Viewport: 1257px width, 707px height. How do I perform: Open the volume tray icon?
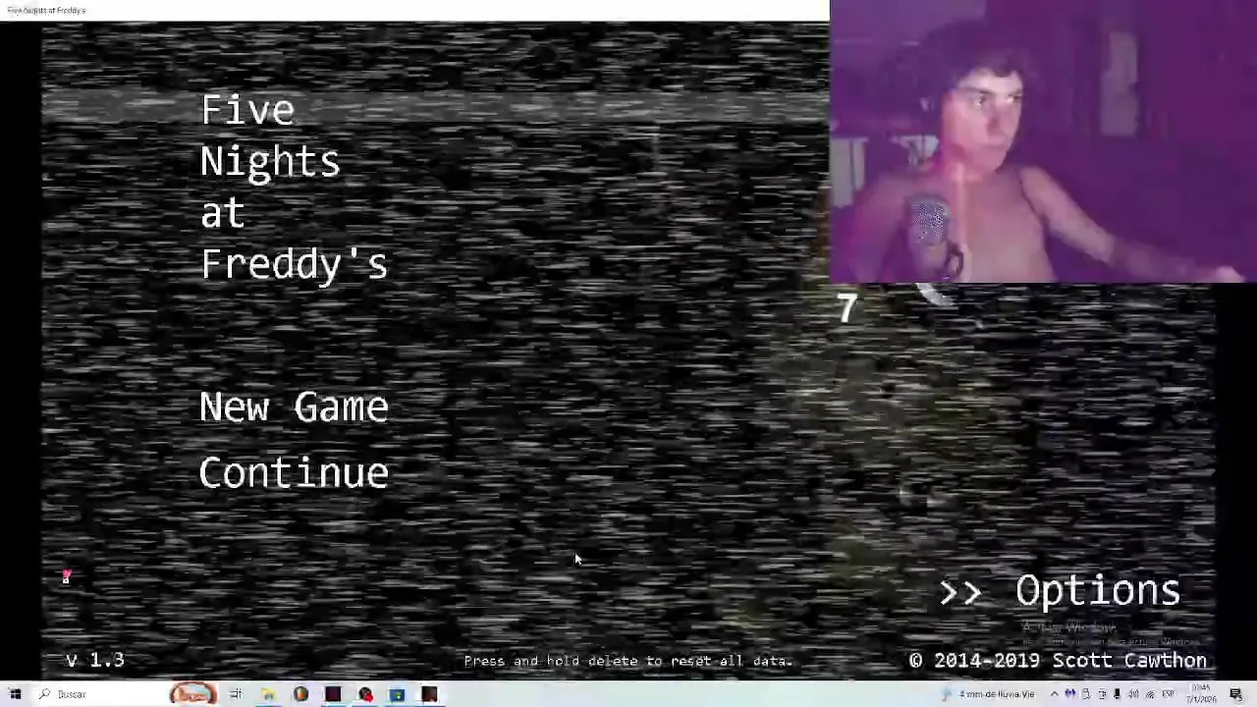pos(1133,694)
